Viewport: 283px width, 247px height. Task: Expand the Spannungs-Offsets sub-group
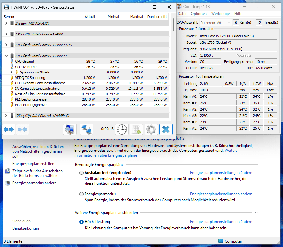(11, 72)
